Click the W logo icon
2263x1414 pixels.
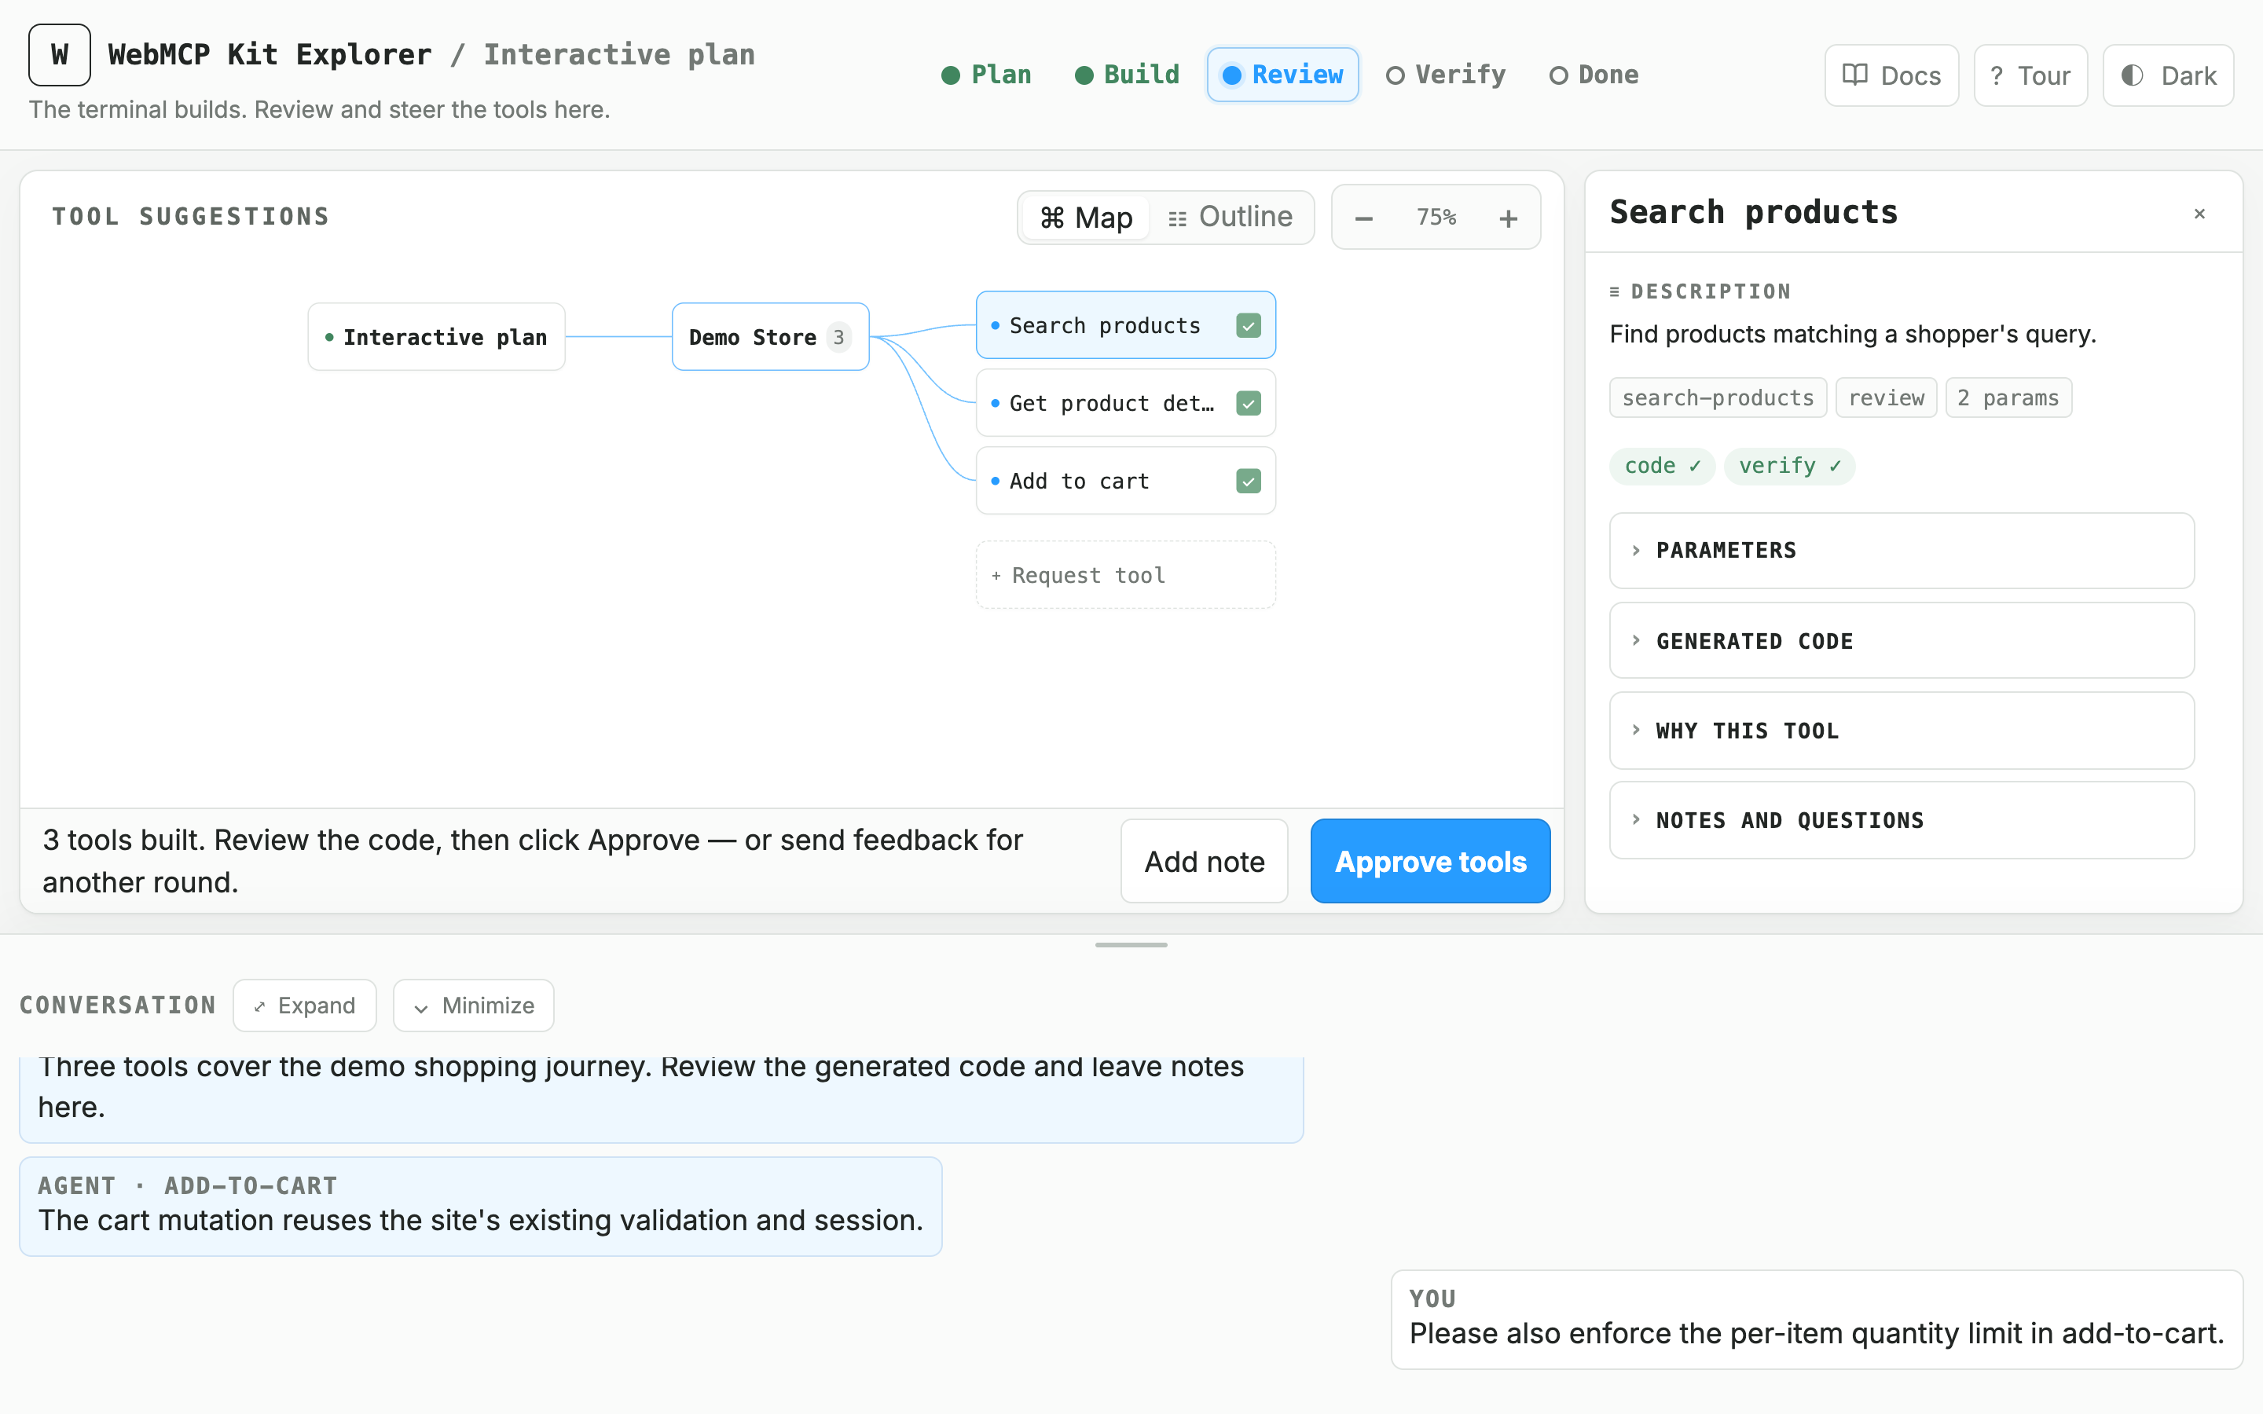[59, 55]
